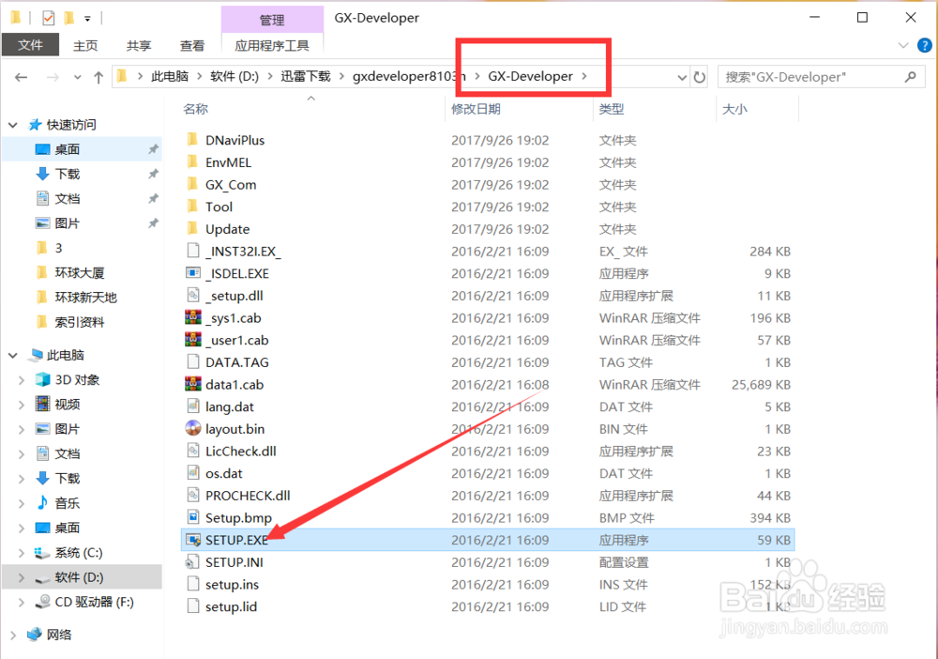Viewport: 938px width, 659px height.
Task: Sort files by 大小 size column
Action: pos(734,109)
